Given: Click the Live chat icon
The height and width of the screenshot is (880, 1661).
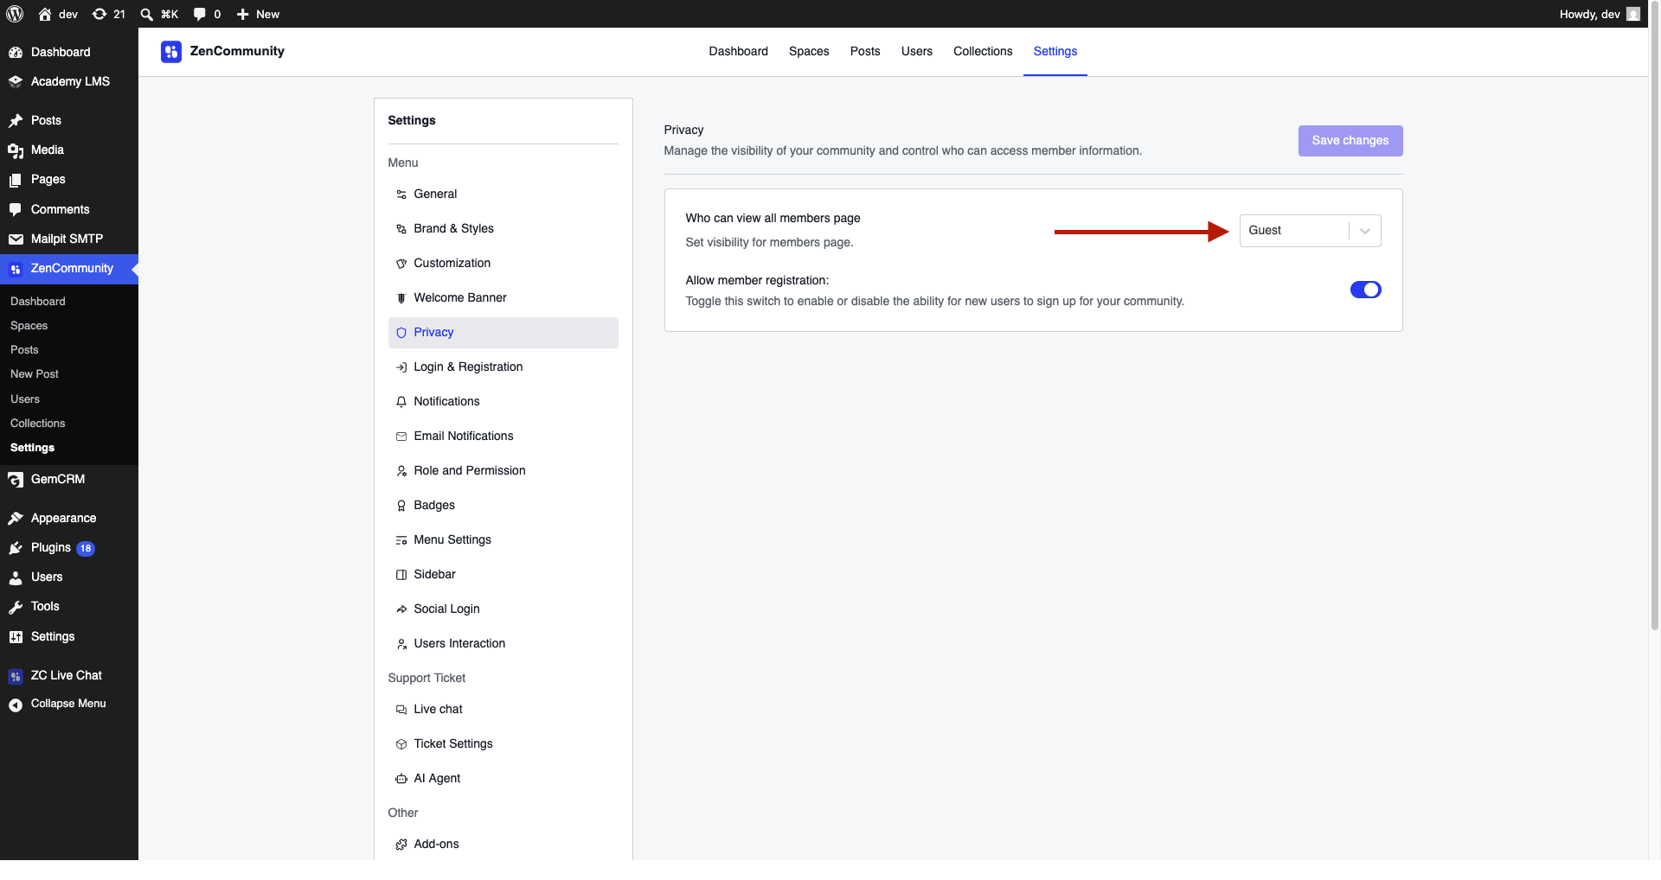Looking at the screenshot, I should [401, 710].
